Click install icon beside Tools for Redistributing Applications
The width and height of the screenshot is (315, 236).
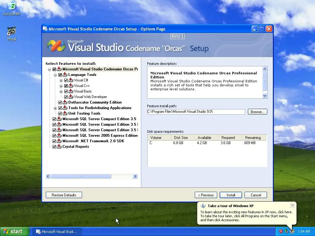pyautogui.click(x=65, y=108)
